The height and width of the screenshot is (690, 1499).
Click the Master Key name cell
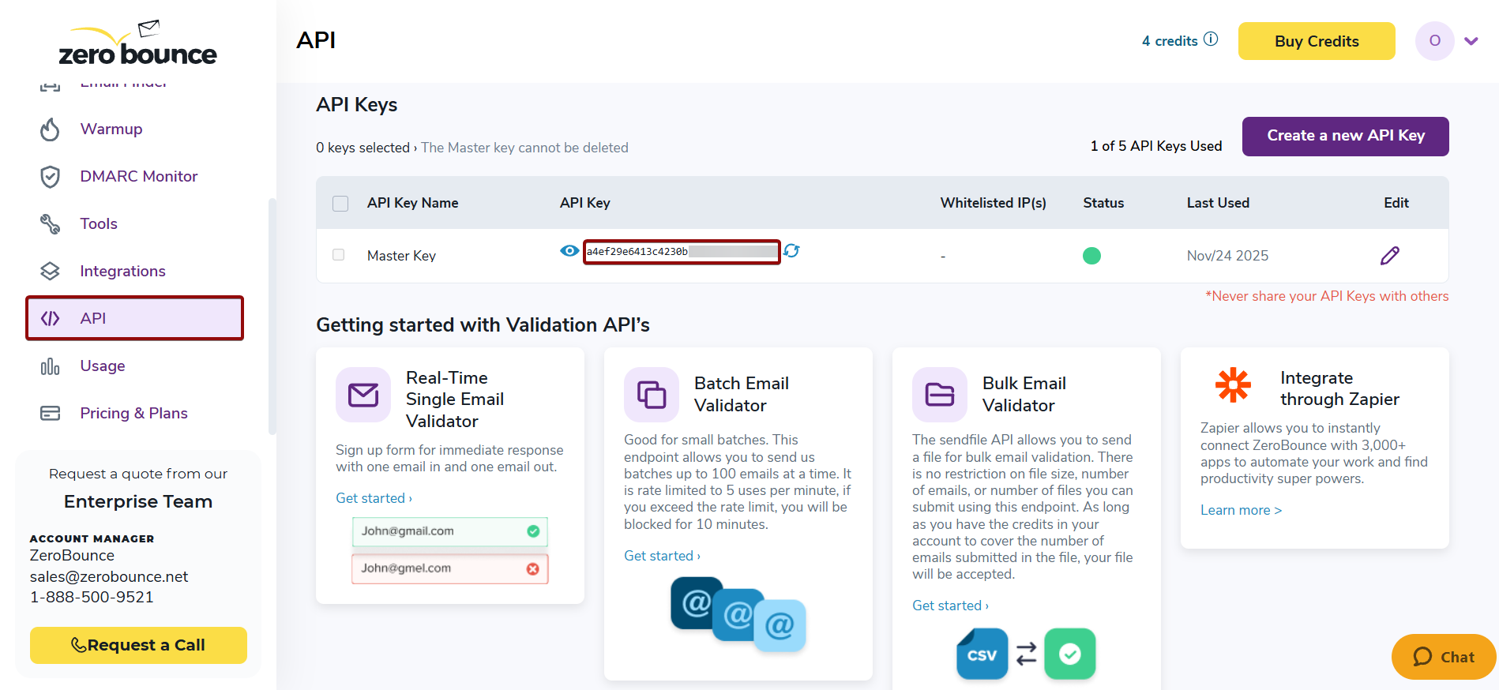(x=401, y=256)
